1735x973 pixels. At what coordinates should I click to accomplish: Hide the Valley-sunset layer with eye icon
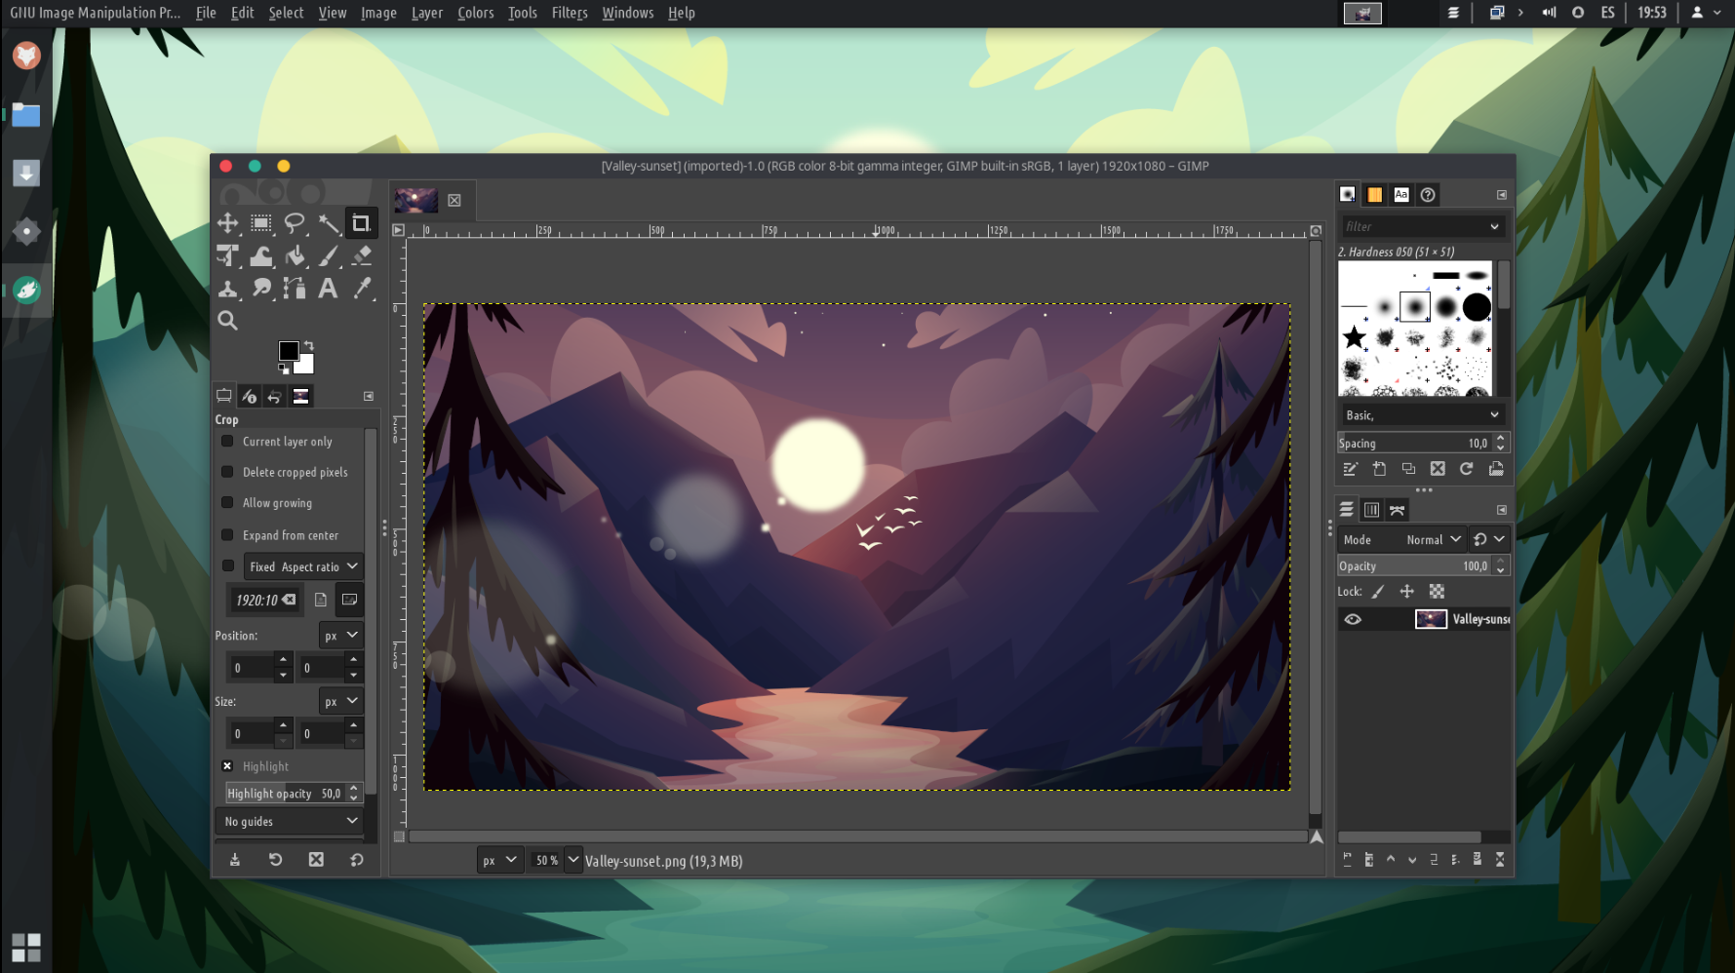coord(1353,619)
